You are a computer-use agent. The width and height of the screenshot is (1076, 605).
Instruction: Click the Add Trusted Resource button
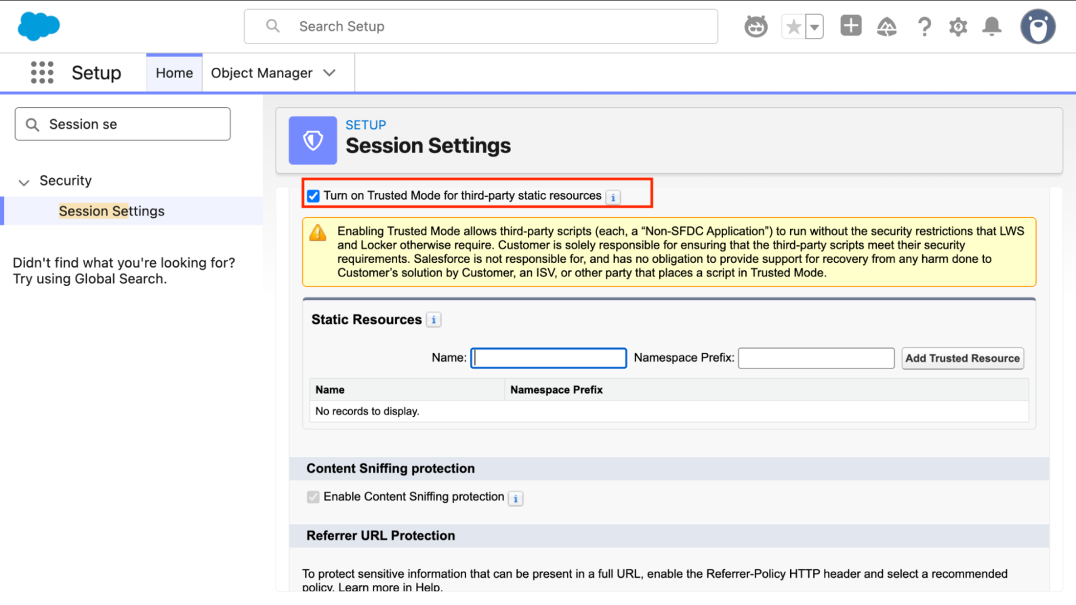click(x=962, y=358)
